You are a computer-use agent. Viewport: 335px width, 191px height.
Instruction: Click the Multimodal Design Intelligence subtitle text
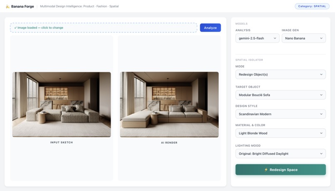(79, 6)
